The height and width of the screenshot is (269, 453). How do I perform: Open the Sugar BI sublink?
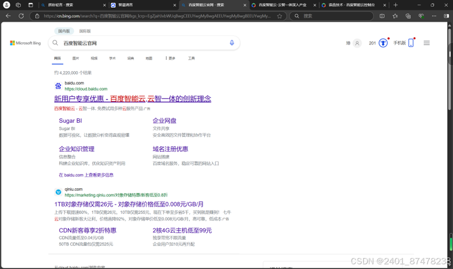point(70,121)
